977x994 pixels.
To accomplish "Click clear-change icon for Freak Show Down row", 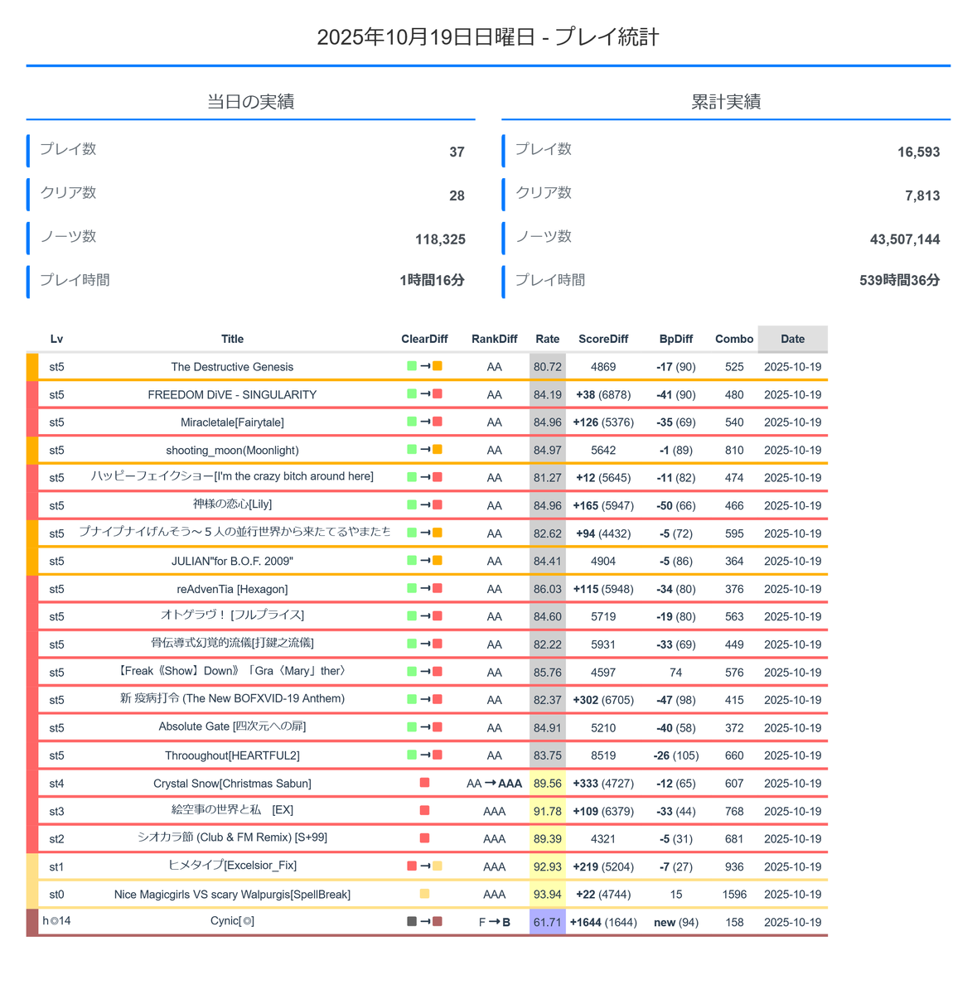I will pos(425,672).
